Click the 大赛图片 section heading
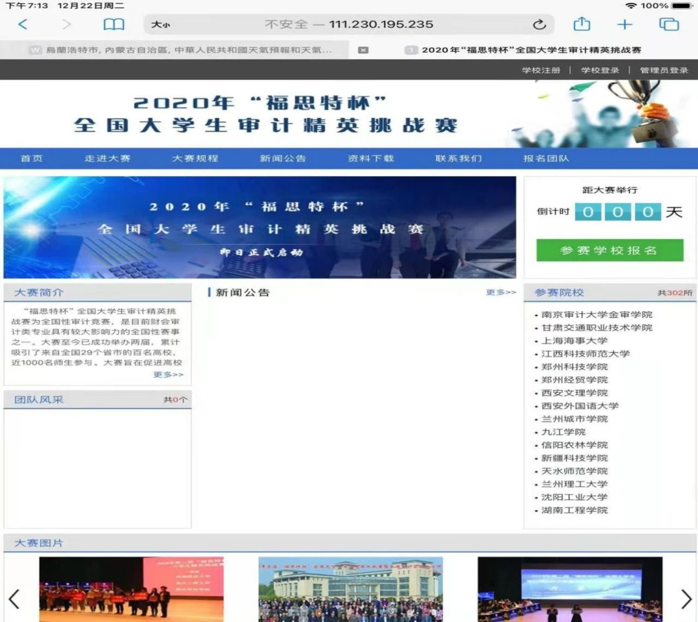The height and width of the screenshot is (622, 698). 39,544
